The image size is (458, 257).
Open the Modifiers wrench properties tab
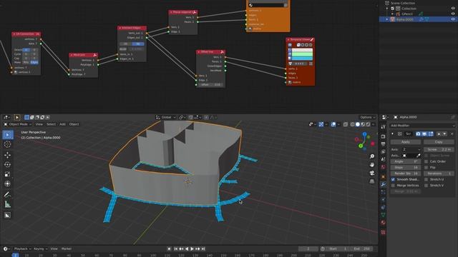pos(384,184)
